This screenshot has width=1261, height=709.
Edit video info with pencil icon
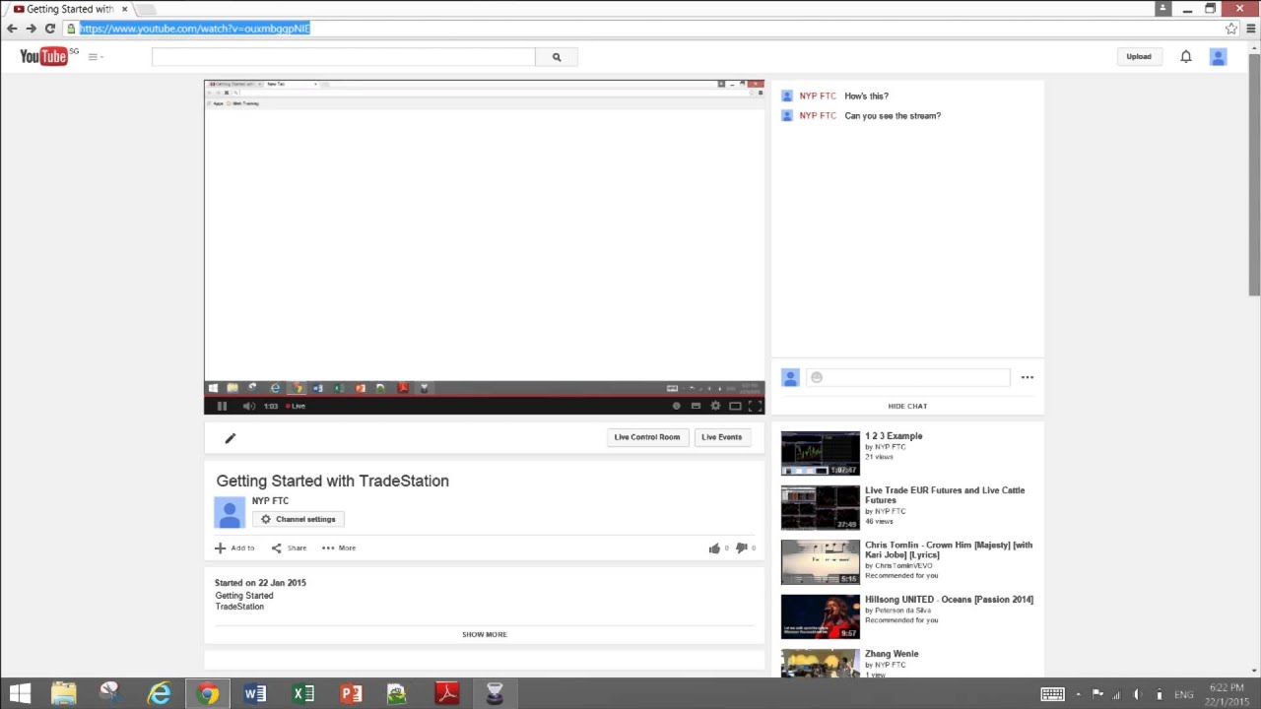[x=230, y=438]
